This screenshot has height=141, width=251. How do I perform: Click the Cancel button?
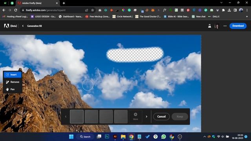click(161, 117)
